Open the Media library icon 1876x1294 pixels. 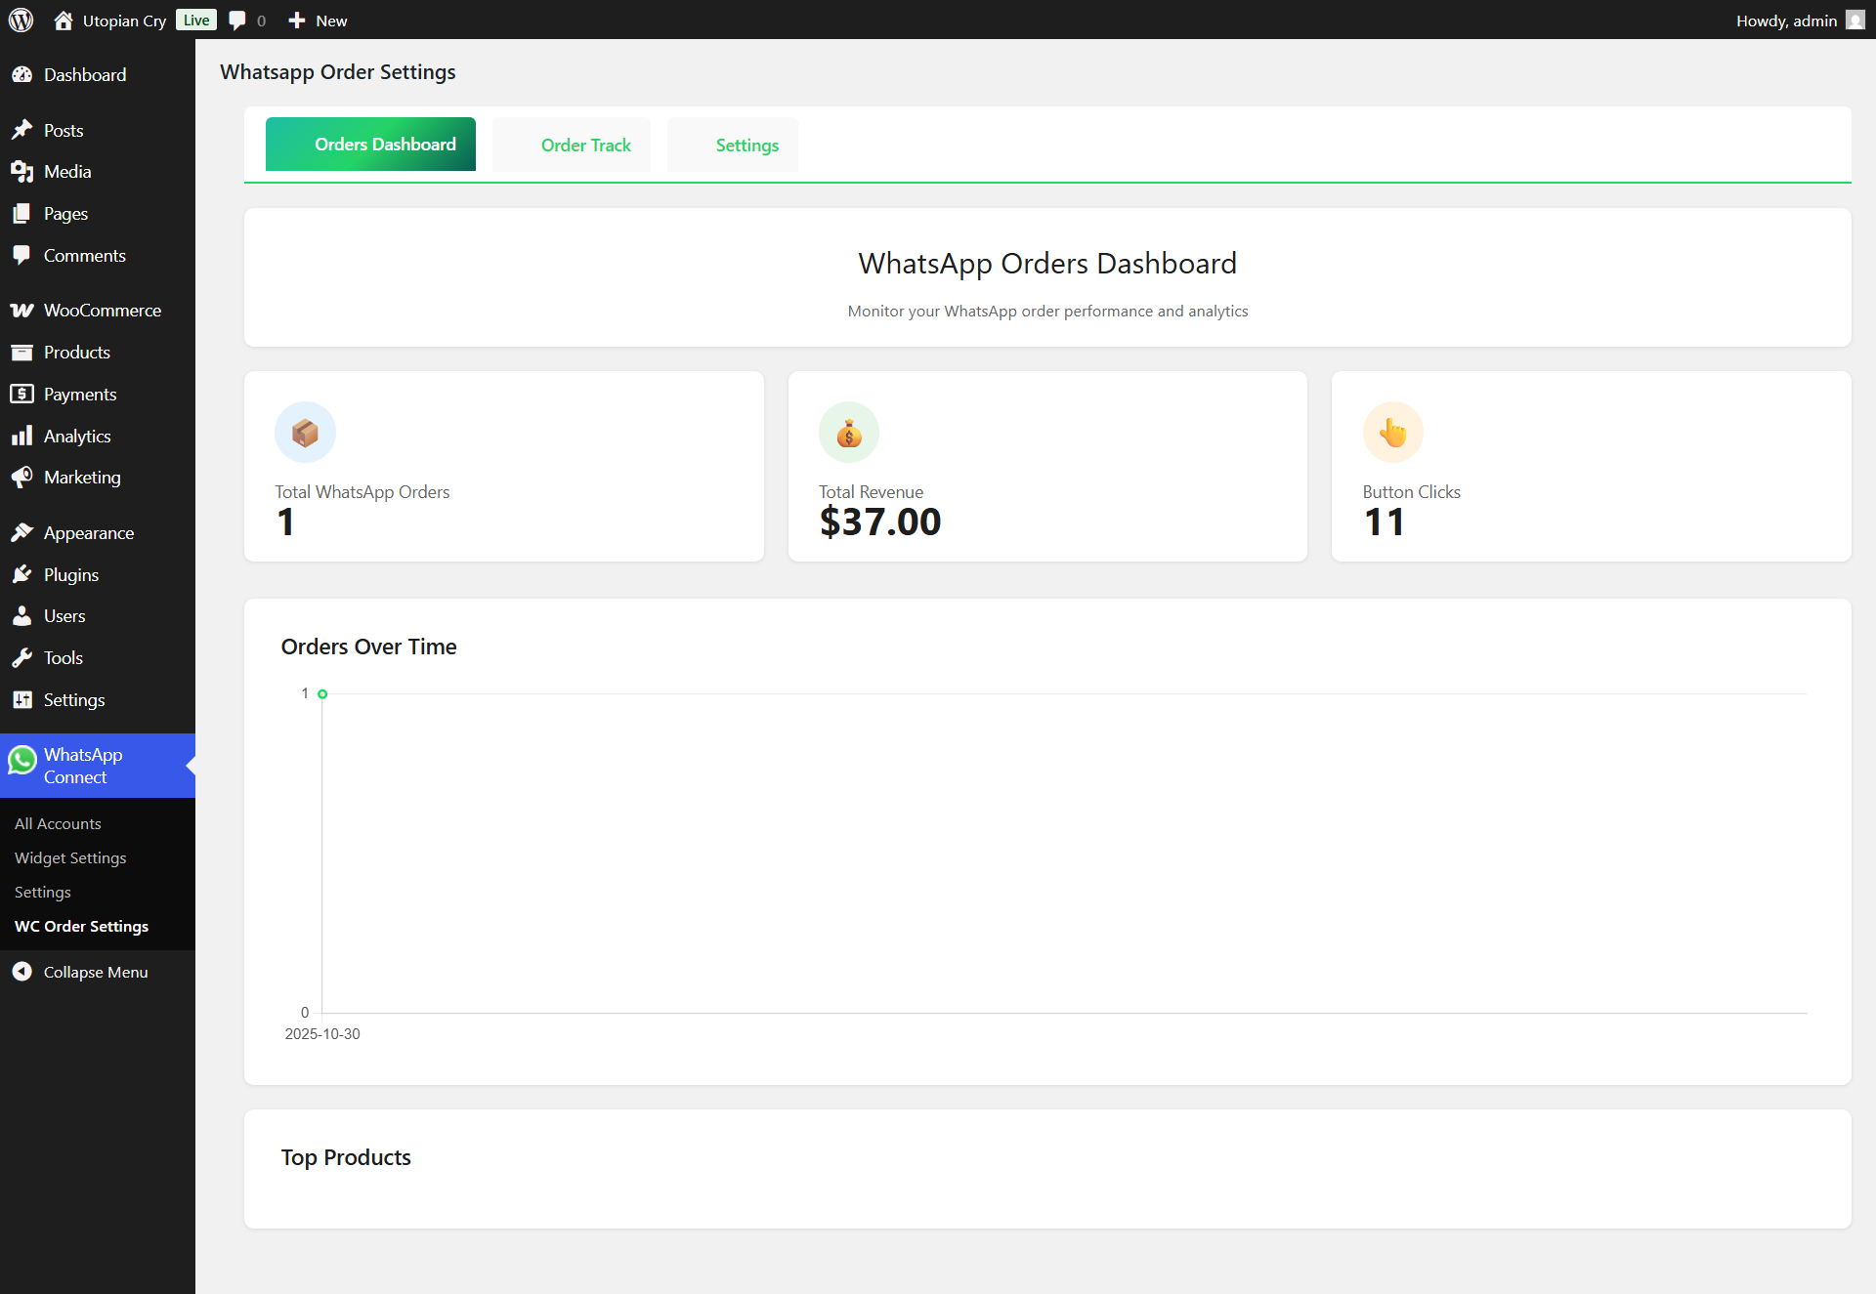[23, 171]
